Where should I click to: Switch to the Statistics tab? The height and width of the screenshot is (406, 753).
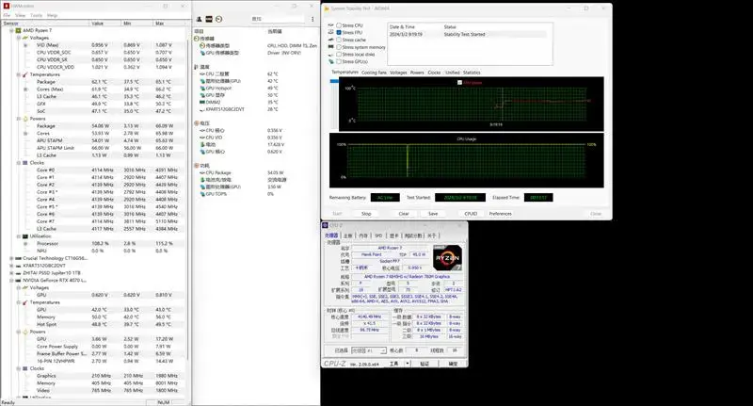pos(472,73)
